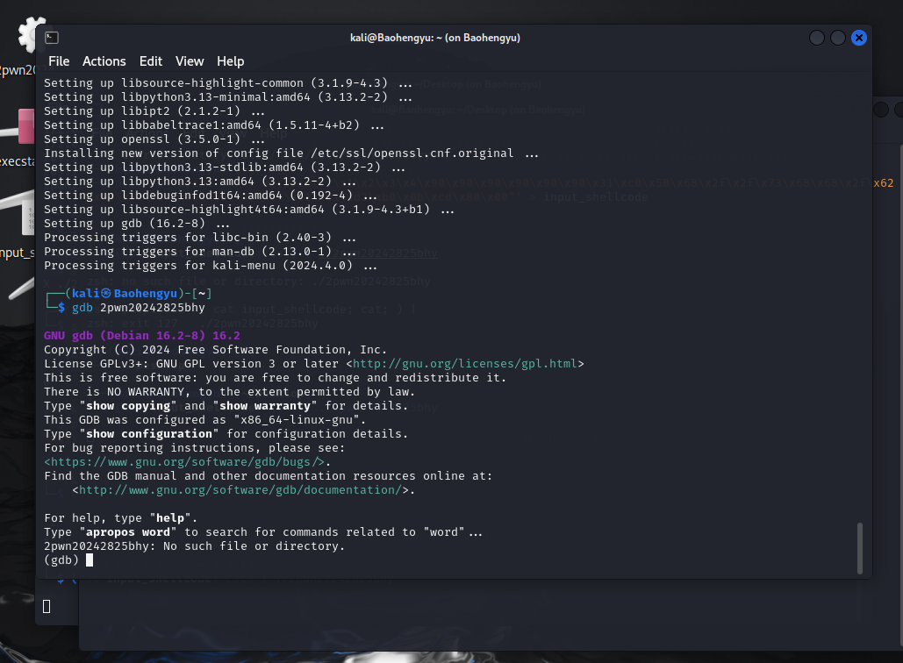Open the gnu.org GPL license link
Viewport: 903px width, 663px height.
click(x=465, y=364)
